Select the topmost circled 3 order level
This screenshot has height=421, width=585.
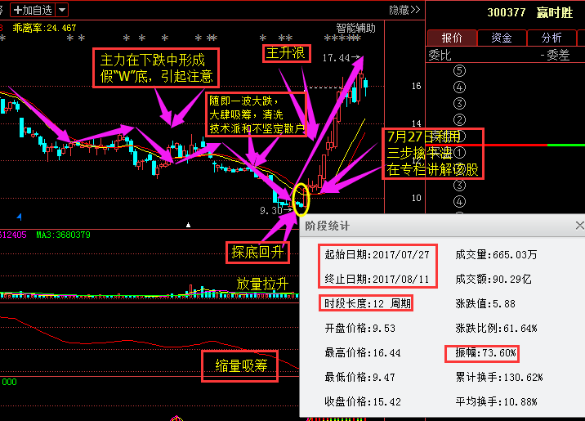pos(460,103)
